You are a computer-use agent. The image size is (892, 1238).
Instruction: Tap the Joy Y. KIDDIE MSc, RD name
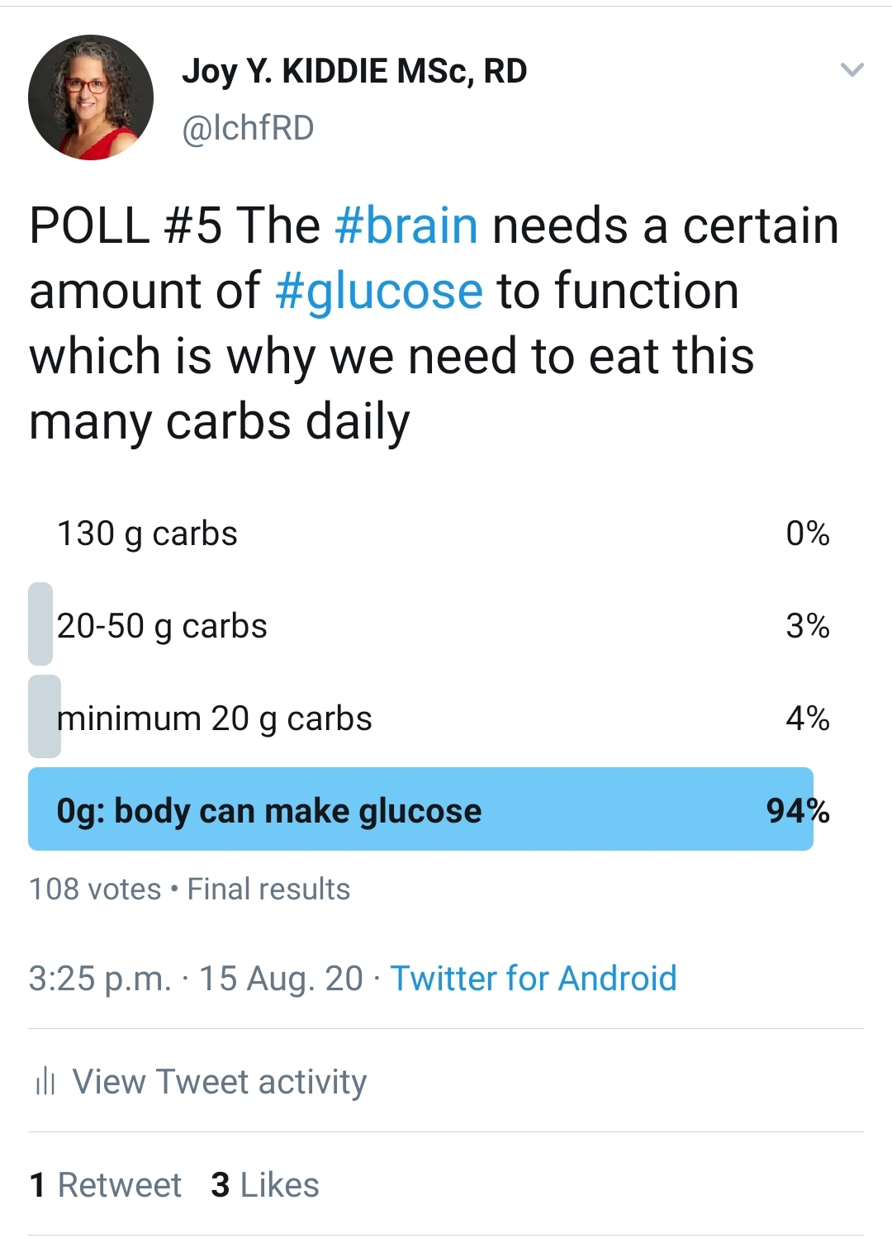tap(354, 72)
